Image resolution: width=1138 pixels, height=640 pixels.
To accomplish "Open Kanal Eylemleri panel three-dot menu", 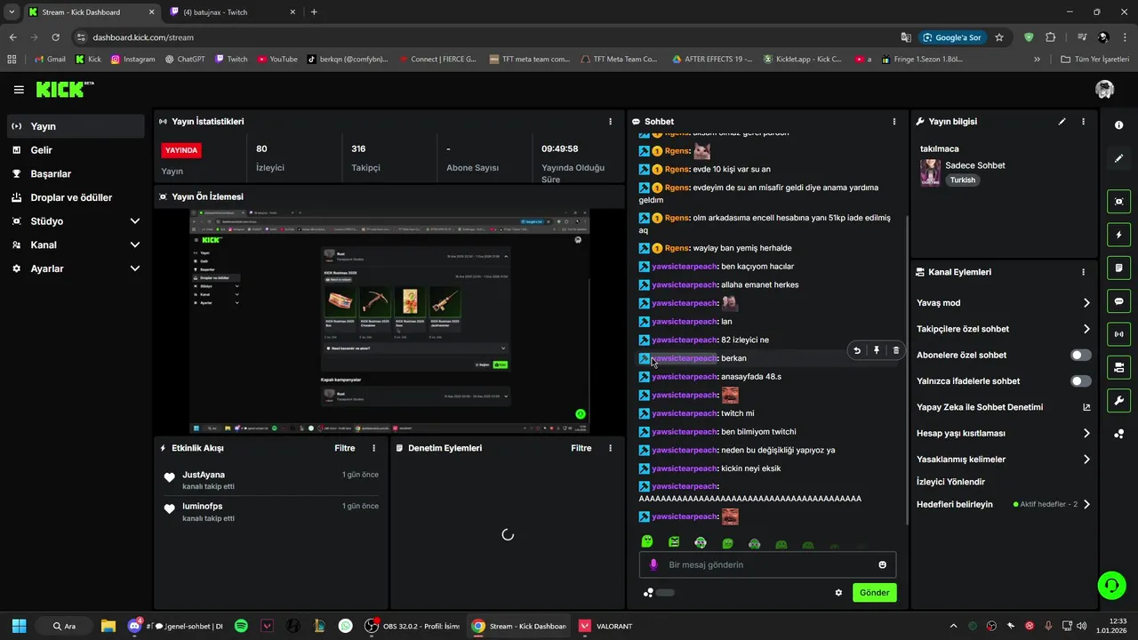I will pyautogui.click(x=1083, y=272).
